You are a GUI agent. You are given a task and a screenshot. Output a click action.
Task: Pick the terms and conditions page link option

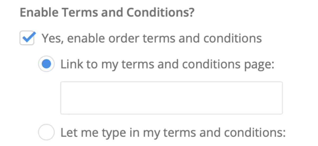(46, 64)
